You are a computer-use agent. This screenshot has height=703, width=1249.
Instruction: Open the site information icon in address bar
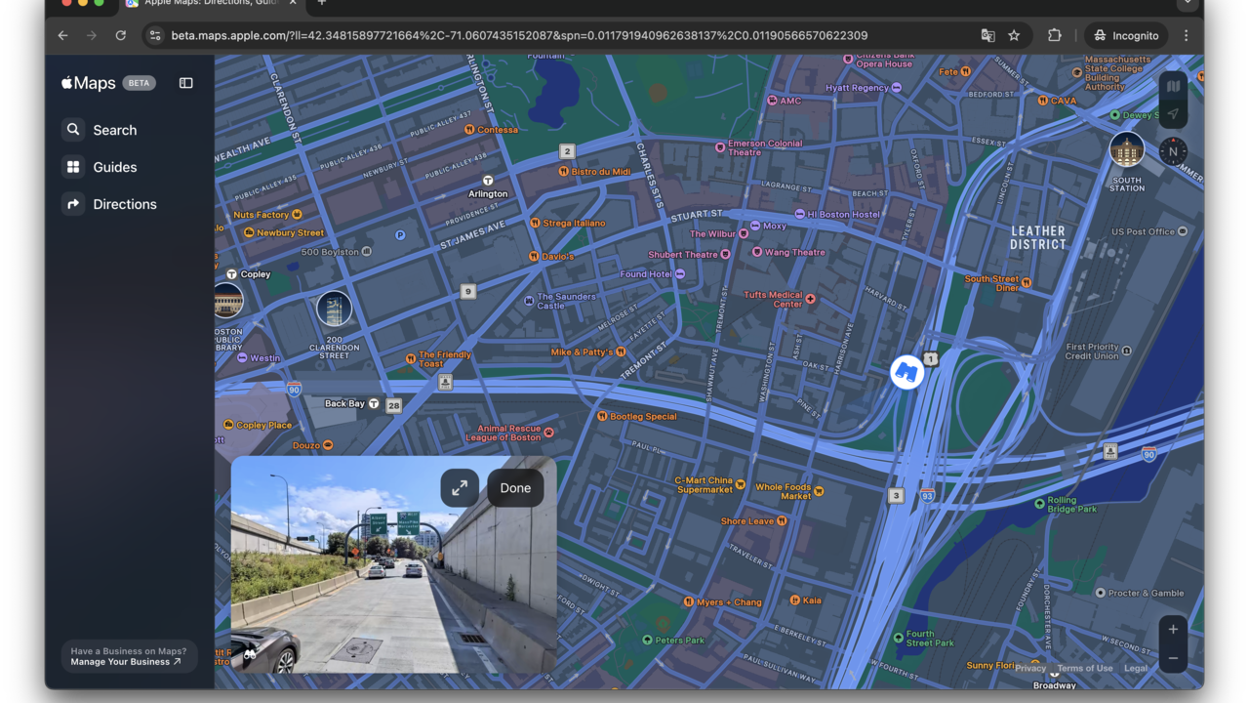tap(154, 35)
